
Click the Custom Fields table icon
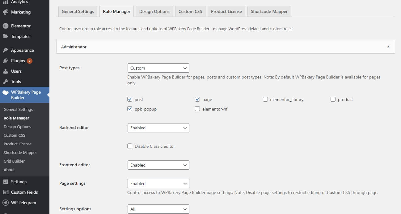click(6, 192)
